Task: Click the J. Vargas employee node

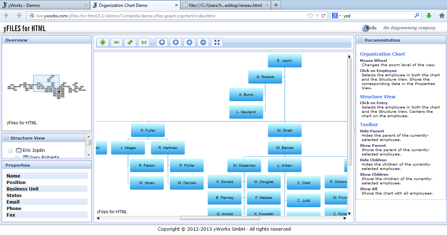Action: tap(128, 148)
